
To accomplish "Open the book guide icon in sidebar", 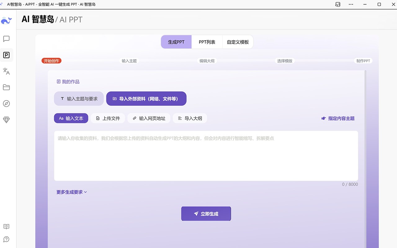I will pos(6,227).
